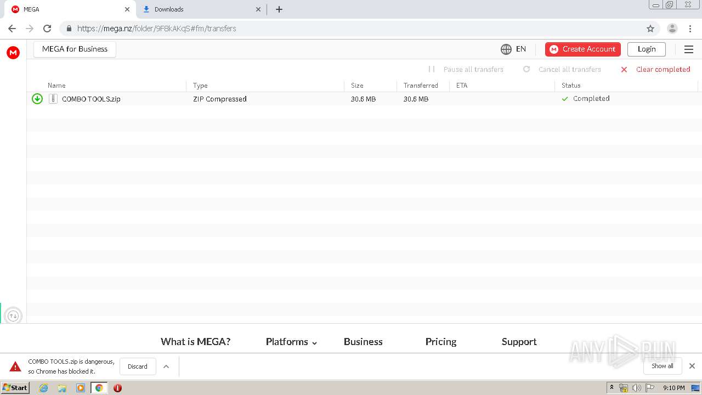Open the Pricing link
The width and height of the screenshot is (702, 395).
(x=441, y=342)
